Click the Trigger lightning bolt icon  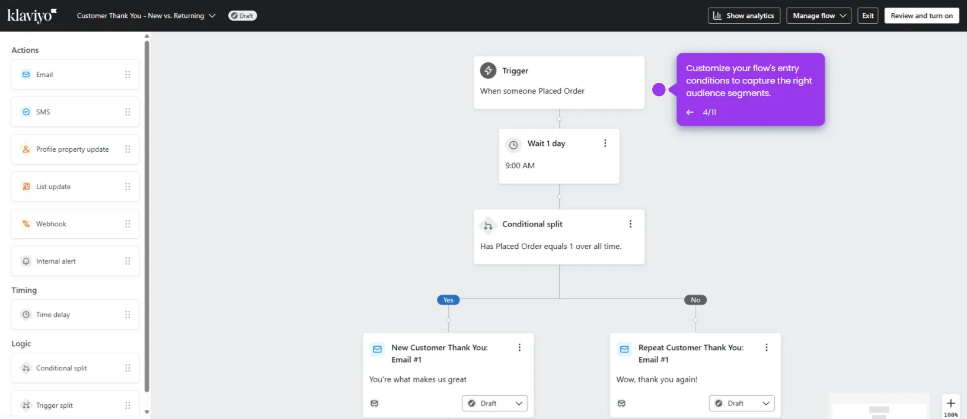(x=488, y=71)
